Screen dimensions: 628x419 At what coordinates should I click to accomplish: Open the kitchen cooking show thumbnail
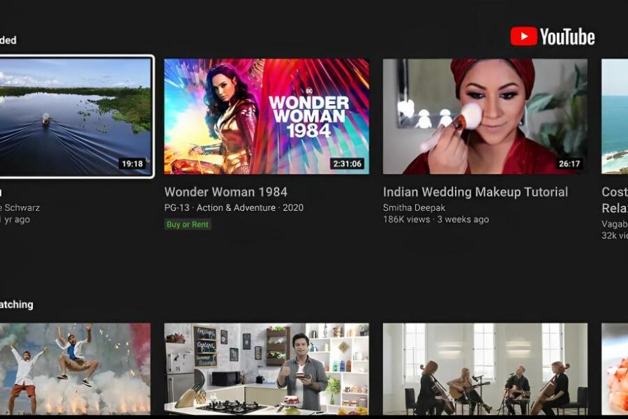point(267,369)
